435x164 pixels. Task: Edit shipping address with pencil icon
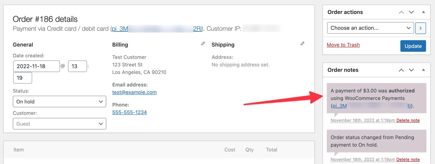coord(302,44)
